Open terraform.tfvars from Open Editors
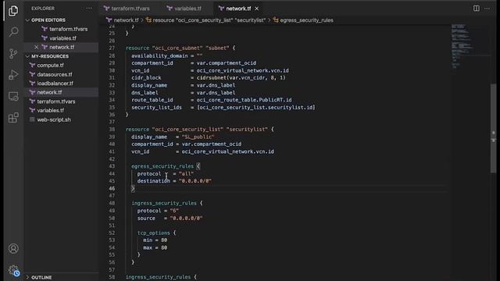 point(68,29)
